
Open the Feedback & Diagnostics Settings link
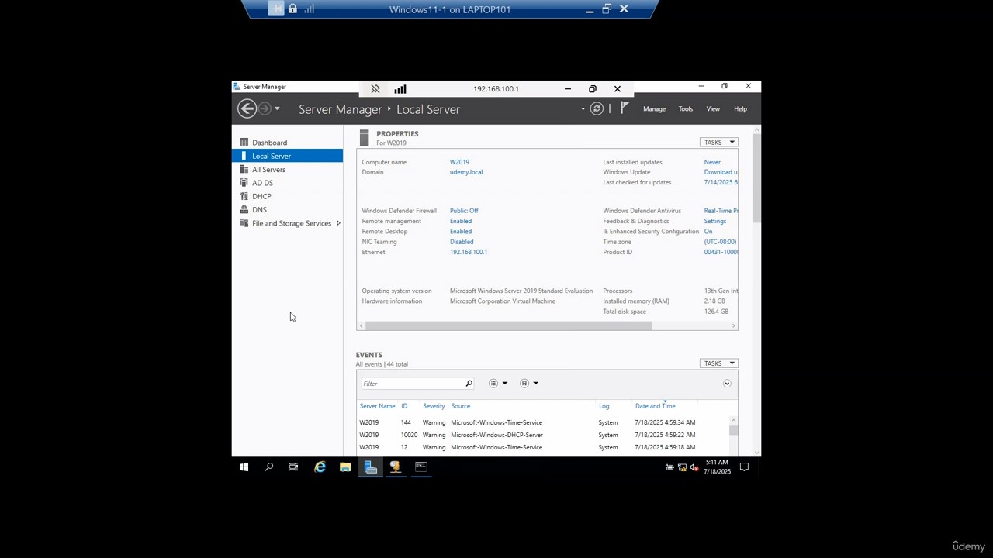715,221
